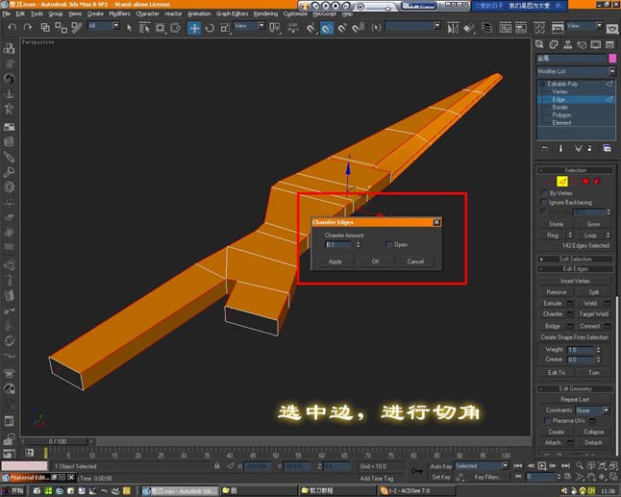Image resolution: width=621 pixels, height=497 pixels.
Task: Open the reactor menu
Action: coord(173,13)
